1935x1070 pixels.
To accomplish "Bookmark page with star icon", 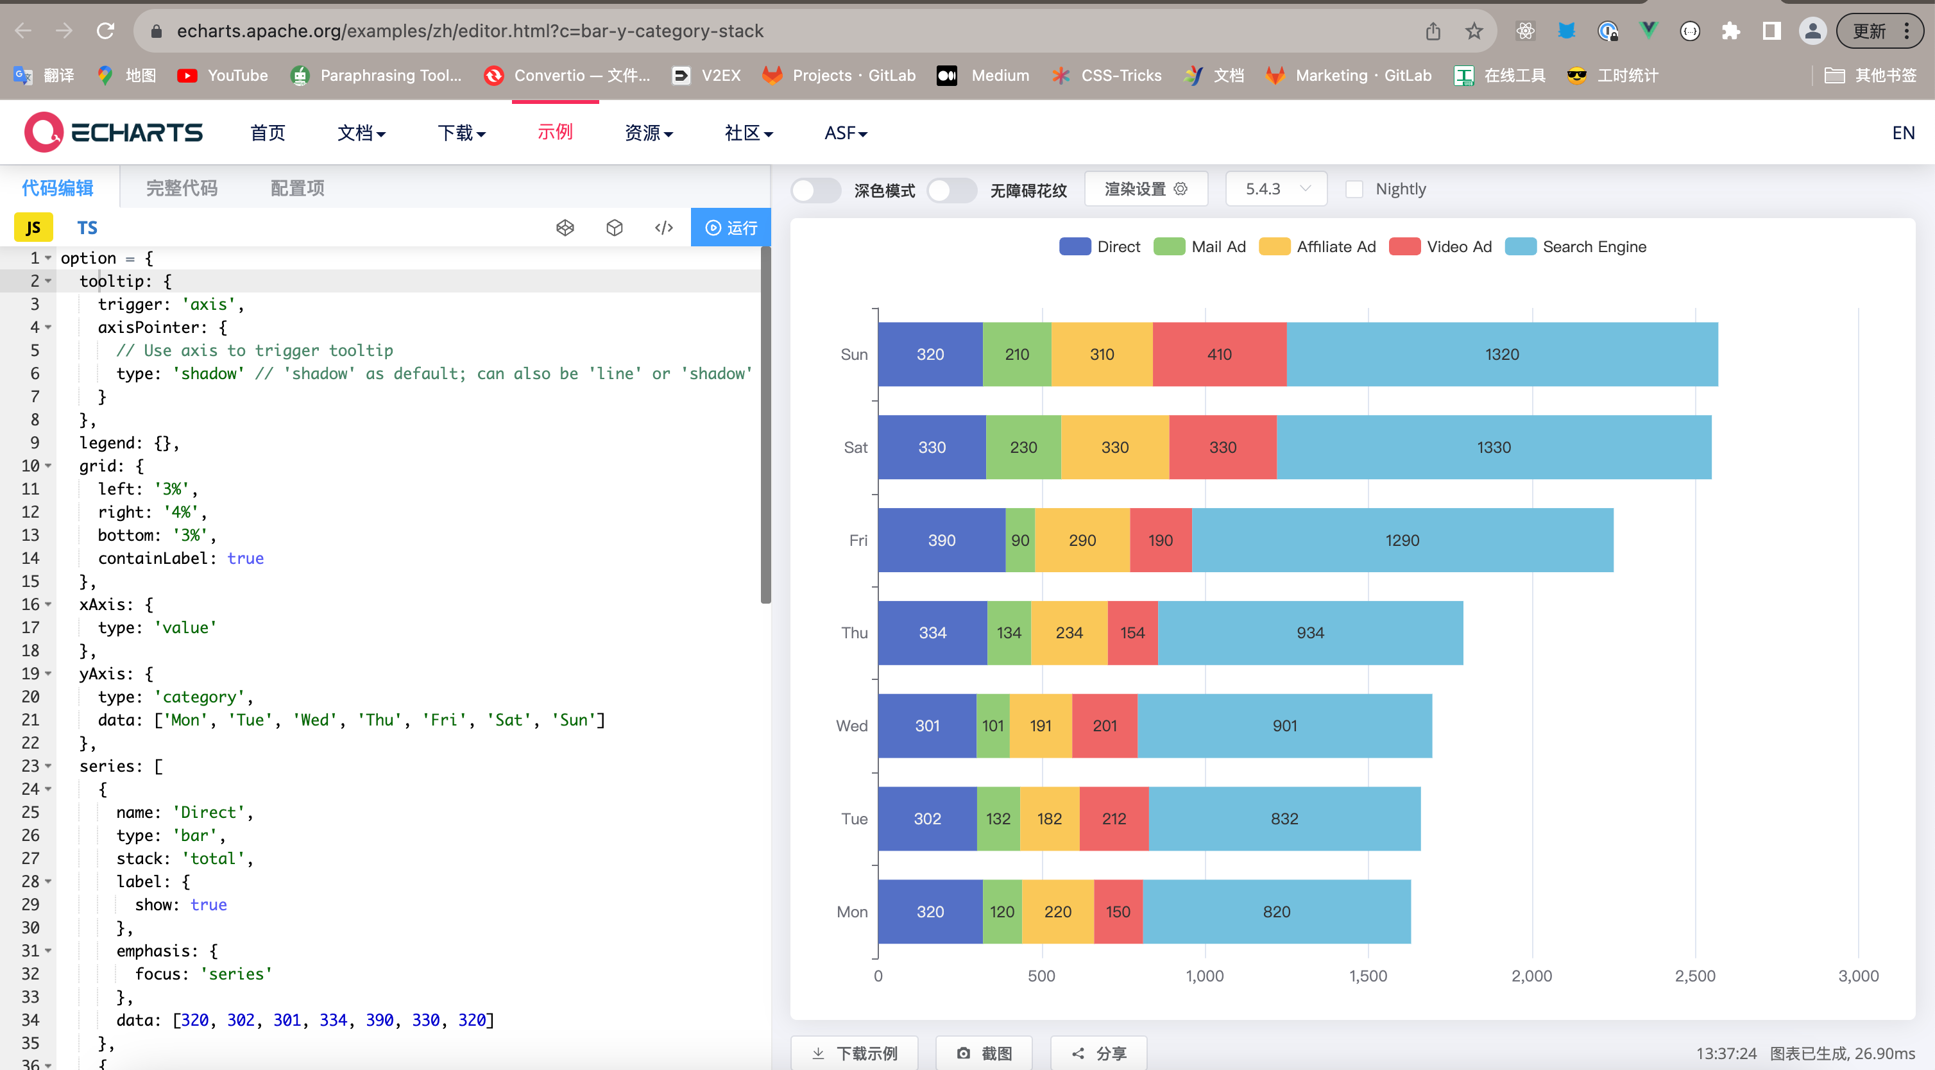I will tap(1474, 31).
